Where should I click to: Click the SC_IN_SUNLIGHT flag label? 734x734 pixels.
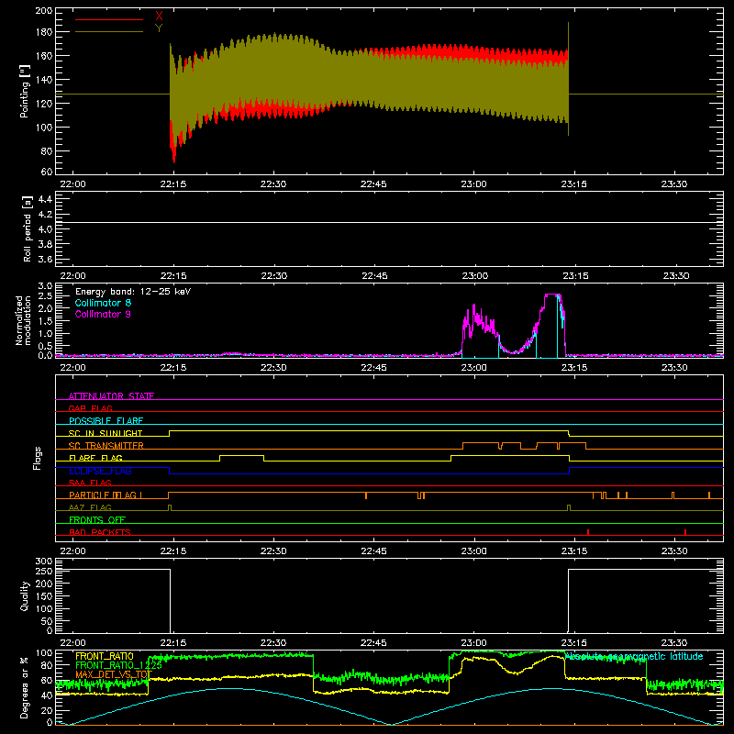coord(106,433)
